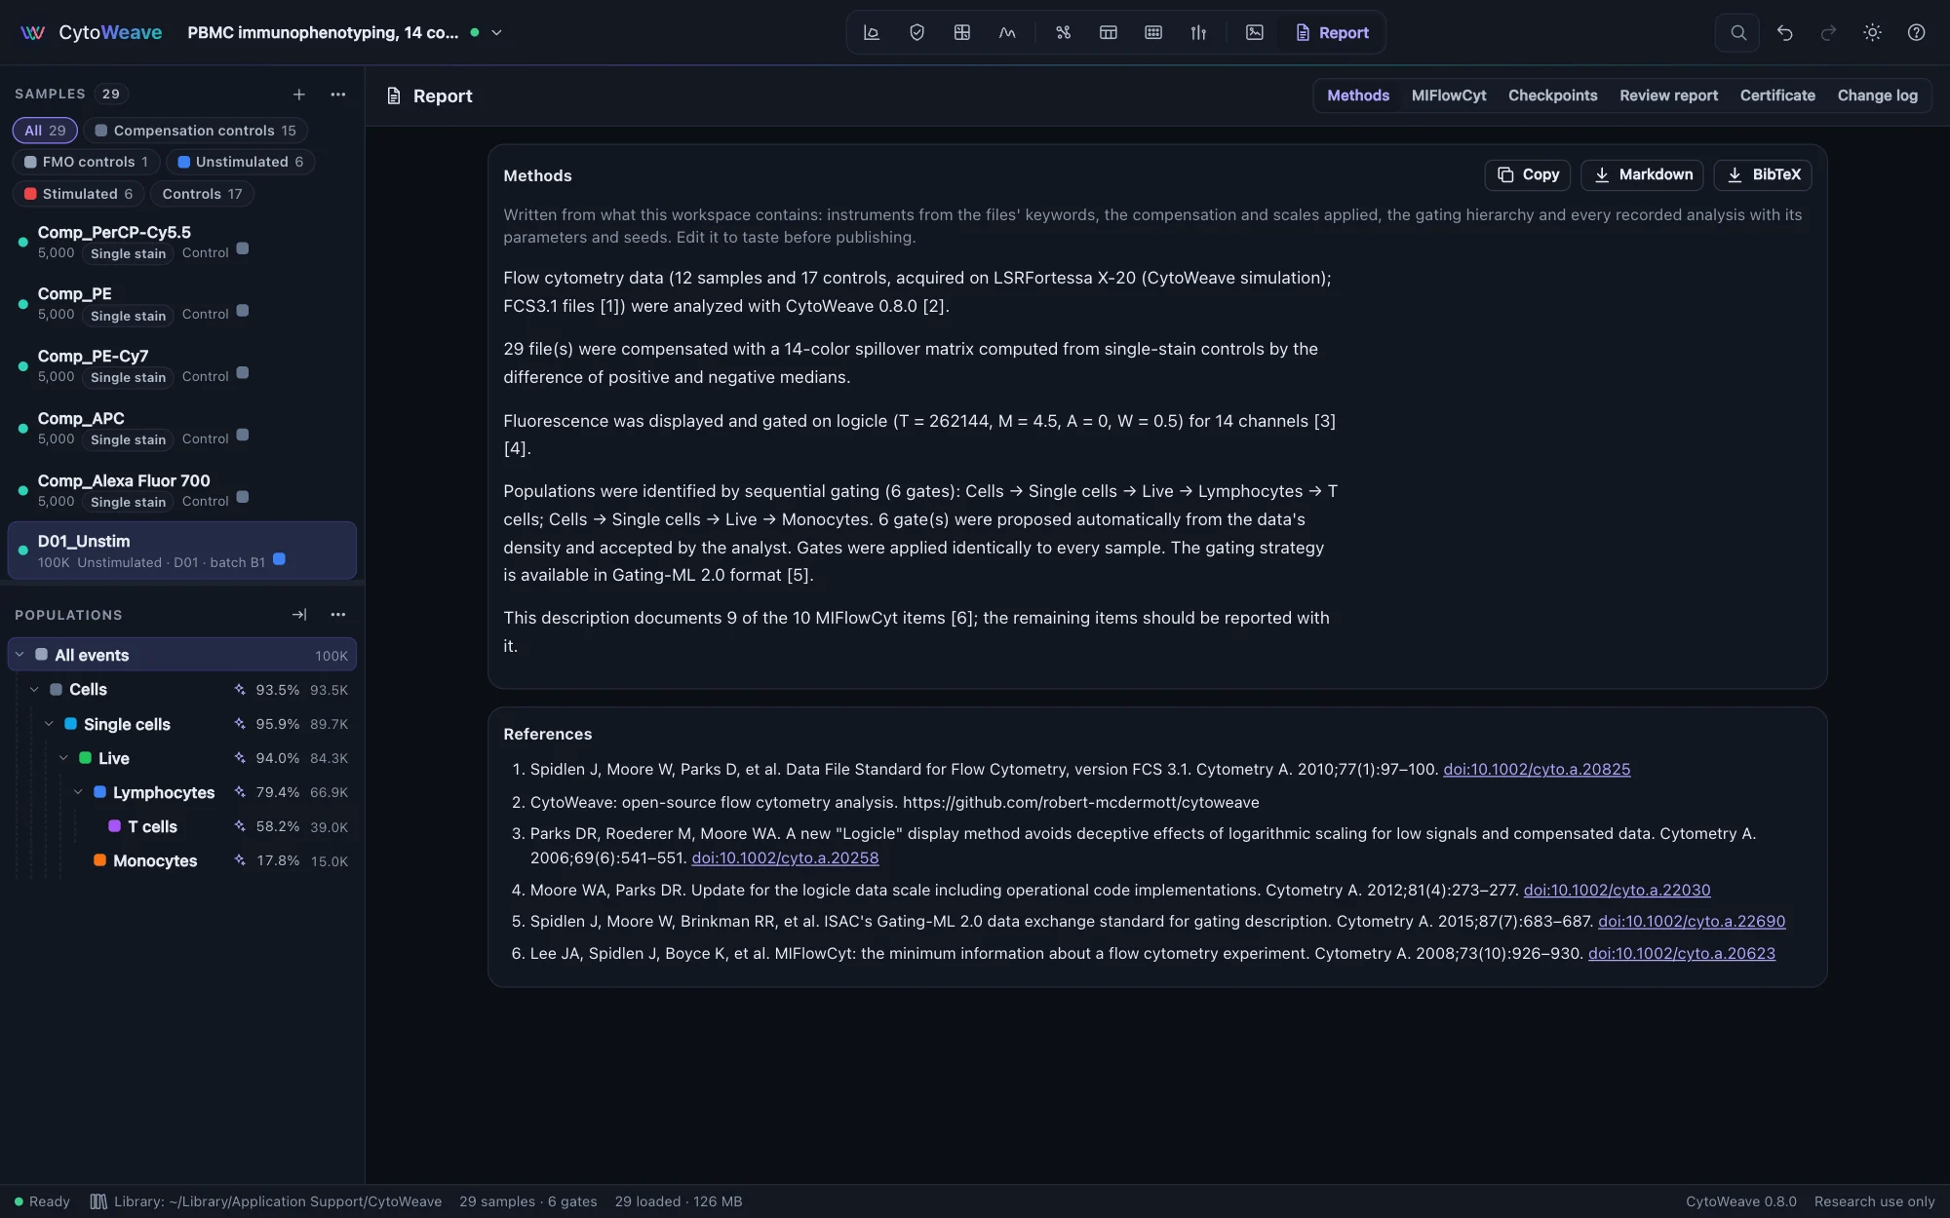
Task: Copy the Methods text
Action: point(1527,174)
